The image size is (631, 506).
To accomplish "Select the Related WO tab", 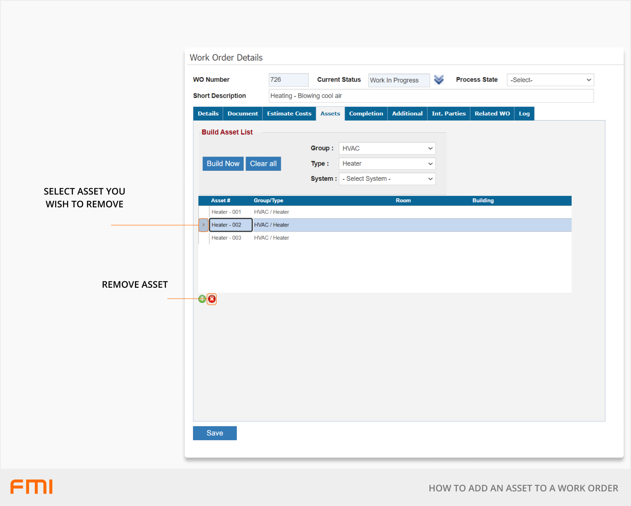I will [x=492, y=114].
